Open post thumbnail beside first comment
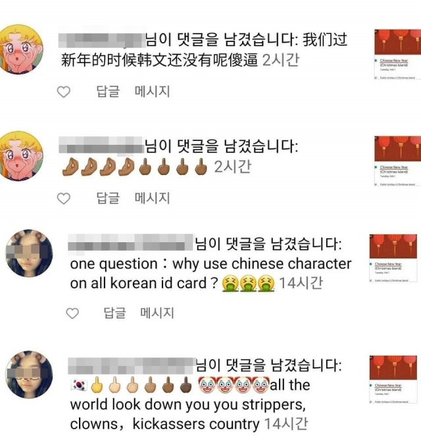This screenshot has width=421, height=441. click(x=398, y=54)
